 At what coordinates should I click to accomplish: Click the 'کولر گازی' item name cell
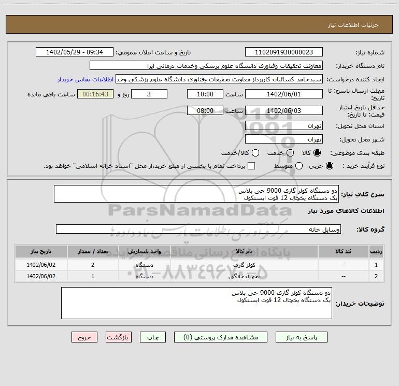pyautogui.click(x=244, y=265)
